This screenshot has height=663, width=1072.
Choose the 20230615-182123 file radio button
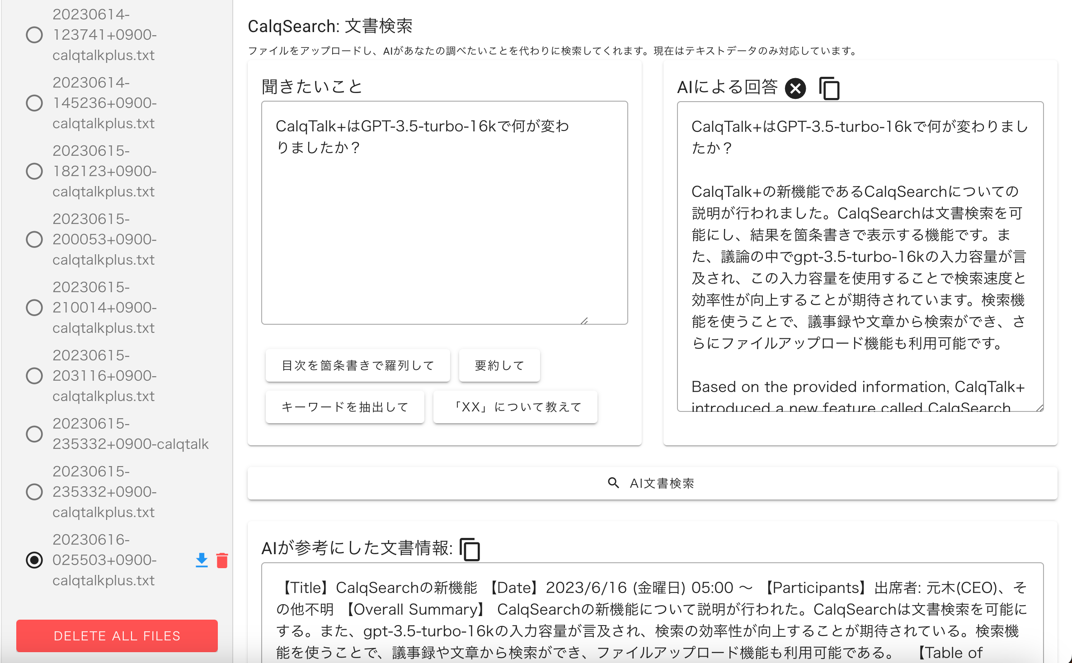[34, 171]
